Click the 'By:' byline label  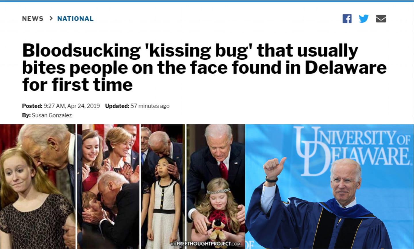click(x=26, y=115)
